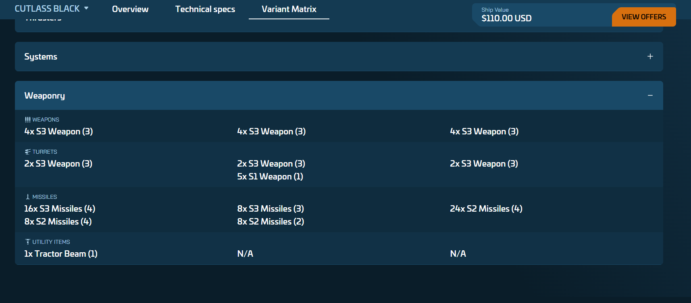Click the 24x S2 Missiles (4) entry

(486, 209)
